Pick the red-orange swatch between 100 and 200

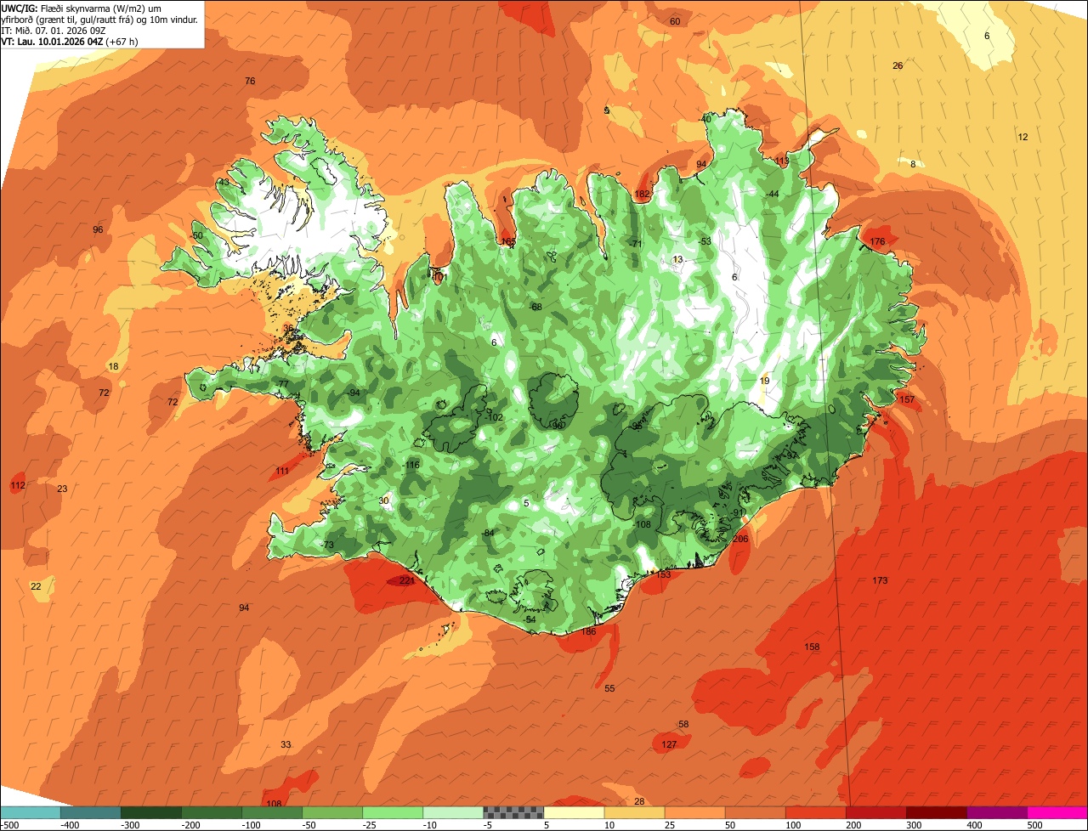[816, 812]
